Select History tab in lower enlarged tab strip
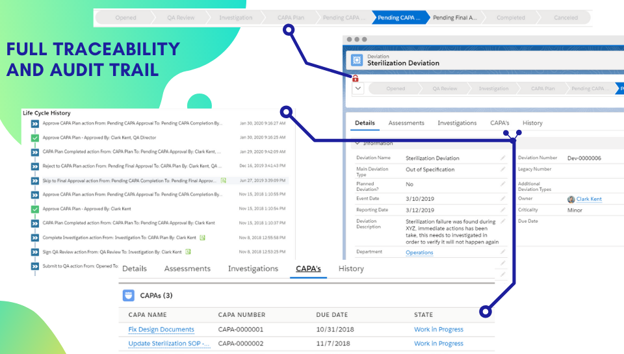Viewport: 624px width, 354px height. [x=351, y=268]
